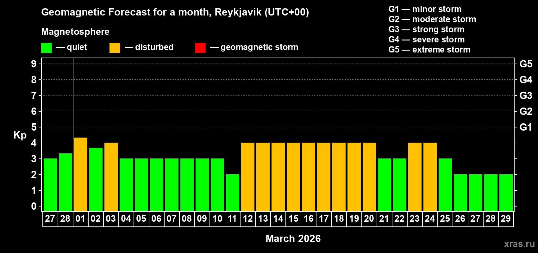Click the orange bar for March 20
The image size is (538, 253).
click(369, 177)
